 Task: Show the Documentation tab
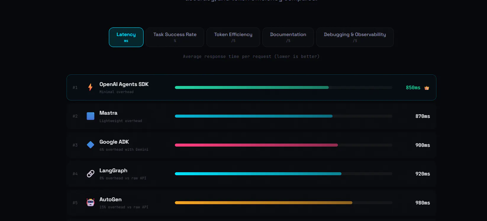pyautogui.click(x=288, y=37)
